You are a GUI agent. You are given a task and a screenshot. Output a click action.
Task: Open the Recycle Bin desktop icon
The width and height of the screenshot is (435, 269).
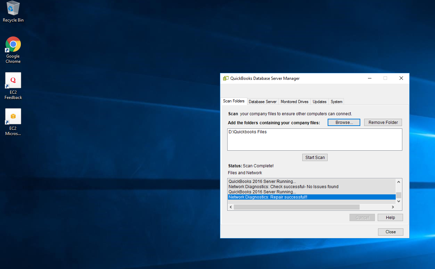pyautogui.click(x=13, y=11)
